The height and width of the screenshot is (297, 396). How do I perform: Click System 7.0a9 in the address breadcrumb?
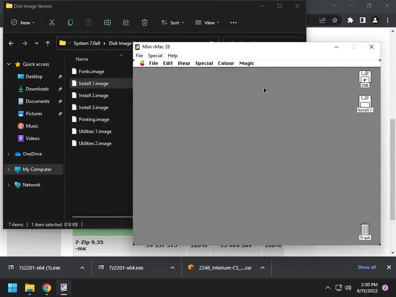point(87,43)
